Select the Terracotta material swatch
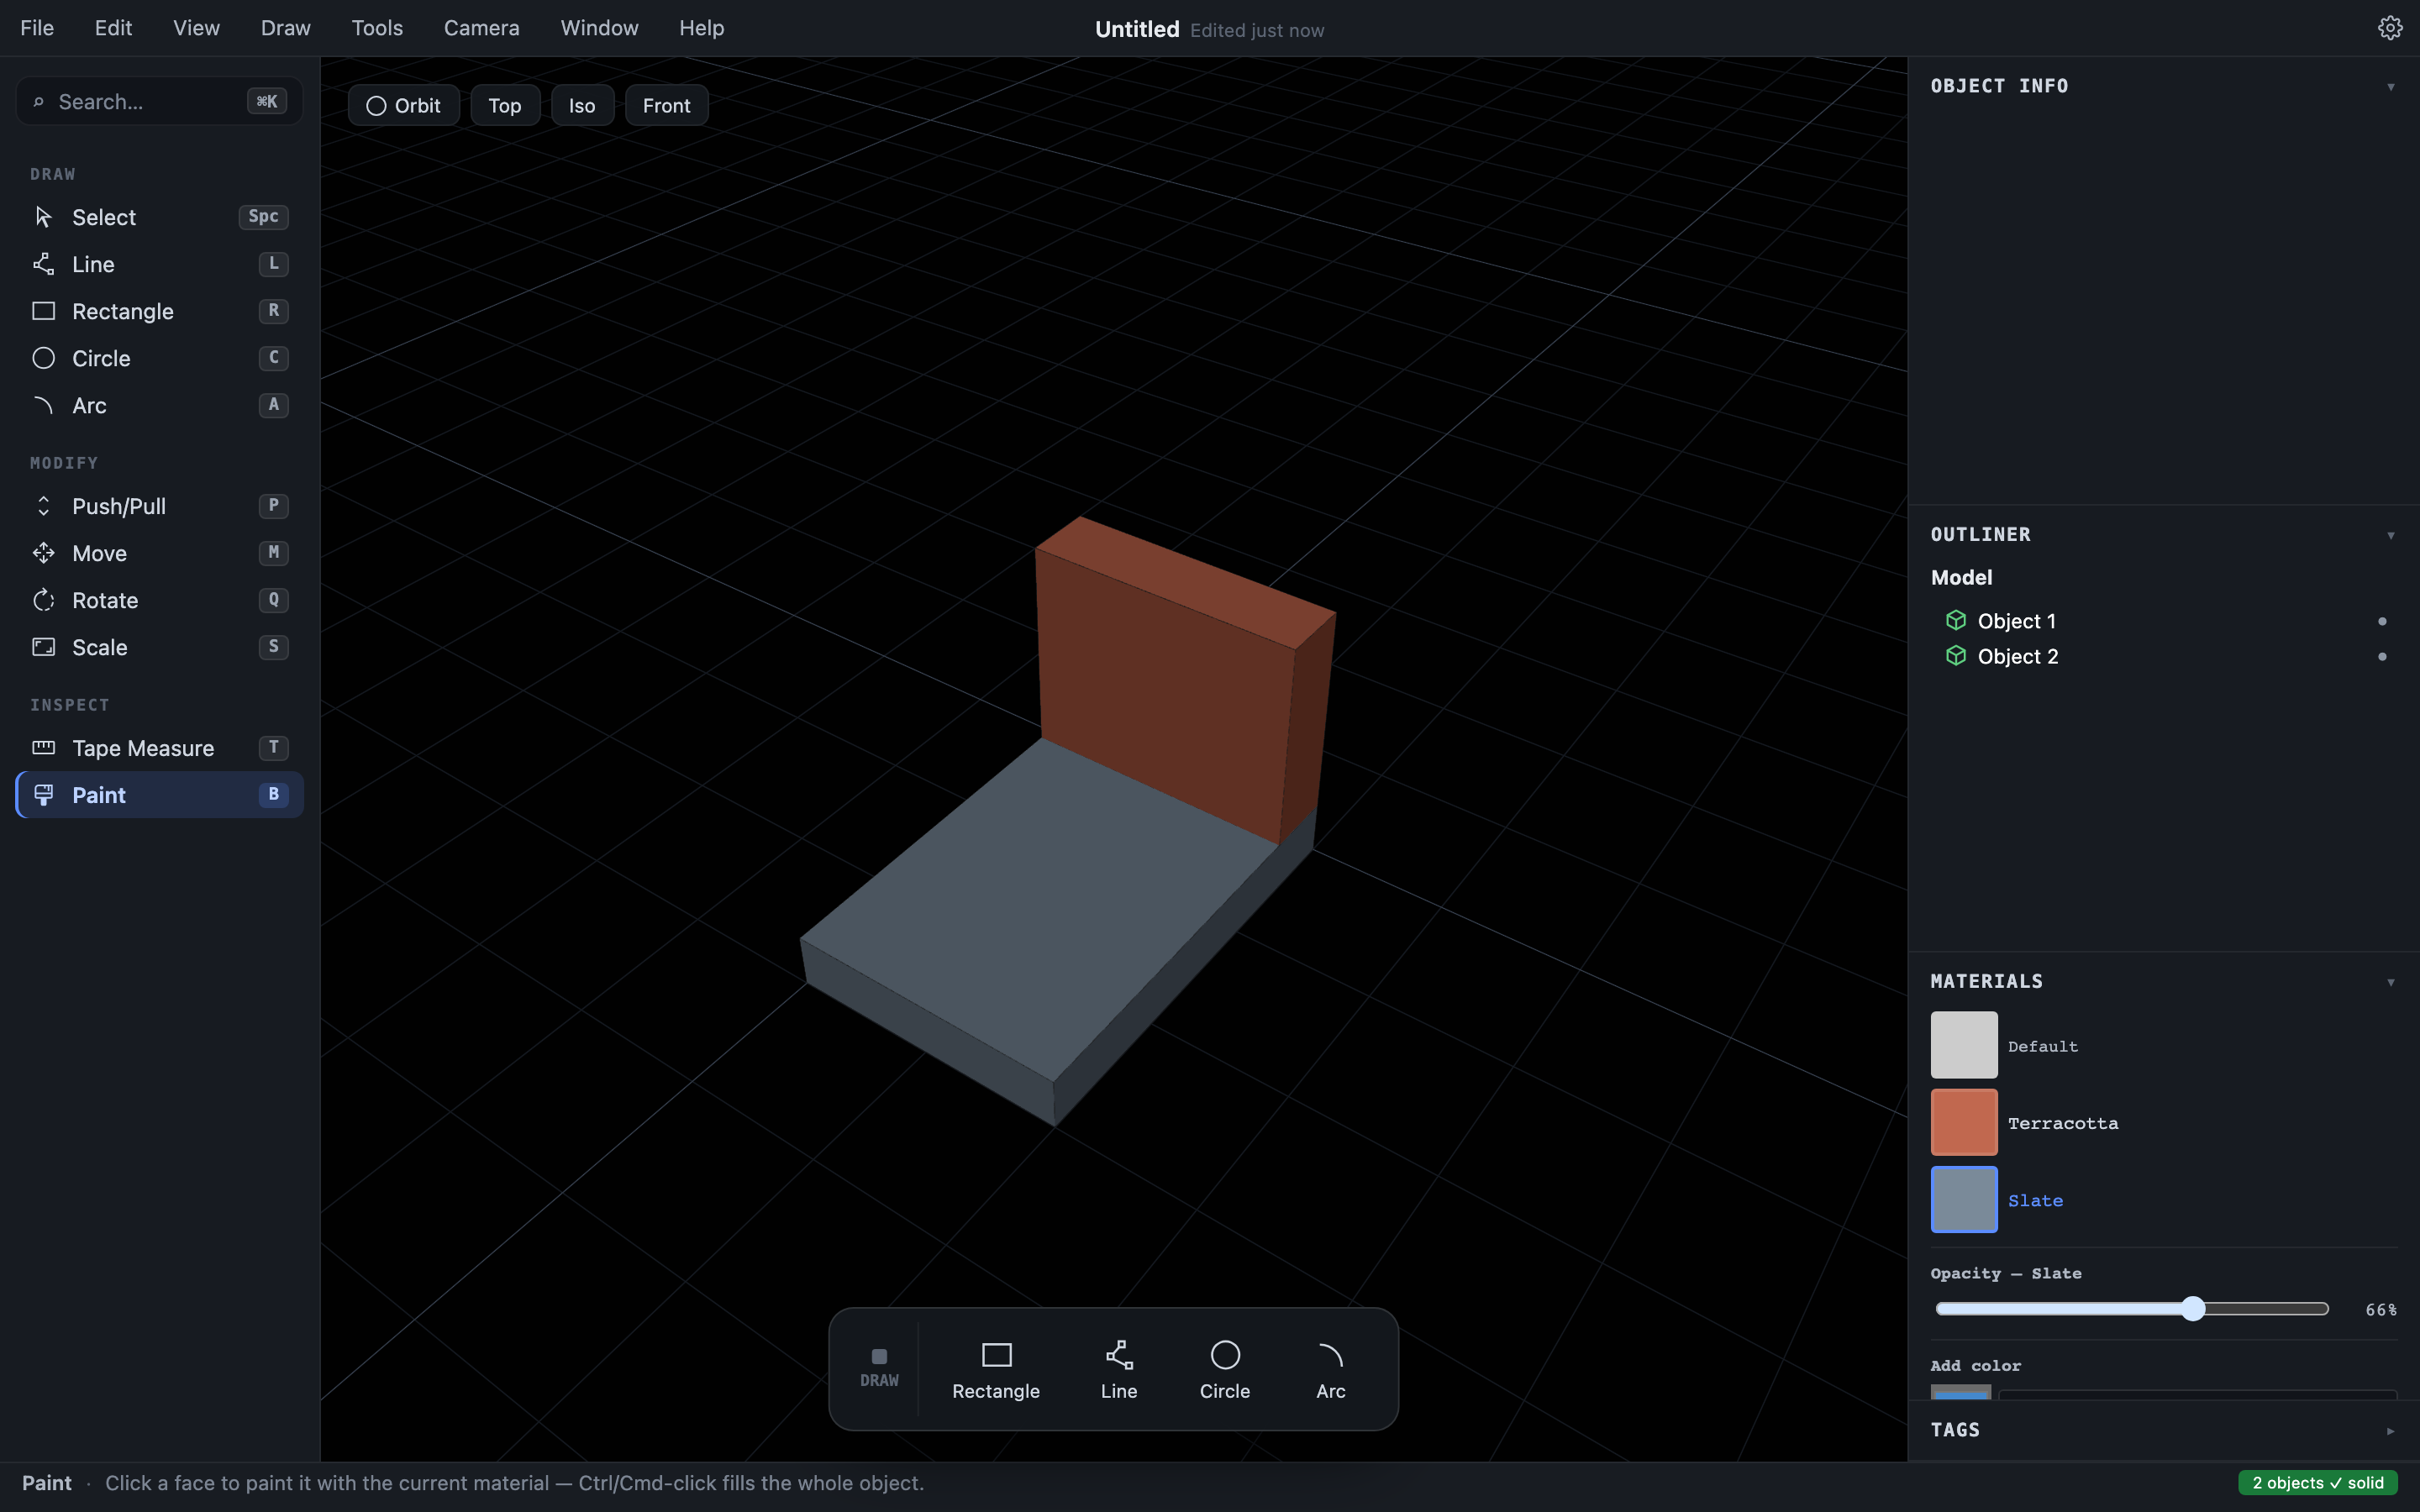Image resolution: width=2420 pixels, height=1512 pixels. click(x=1964, y=1122)
